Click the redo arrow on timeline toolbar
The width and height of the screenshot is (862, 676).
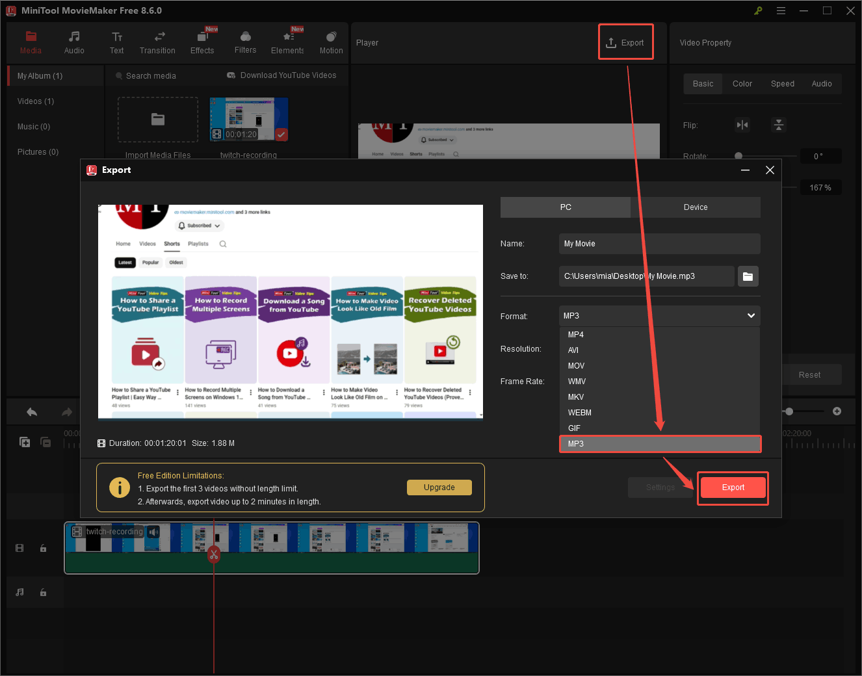(66, 412)
